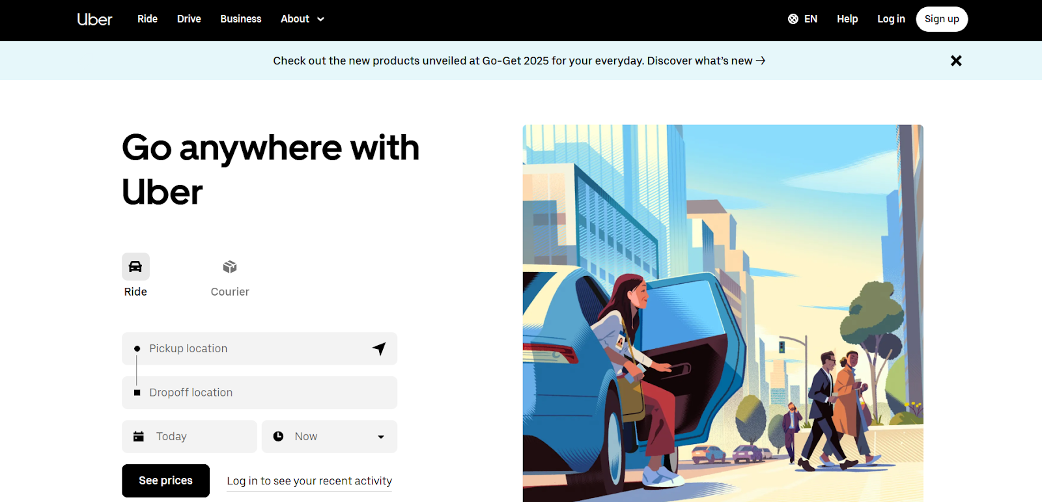This screenshot has height=502, width=1042.
Task: Dismiss the announcement banner with X
Action: (x=956, y=61)
